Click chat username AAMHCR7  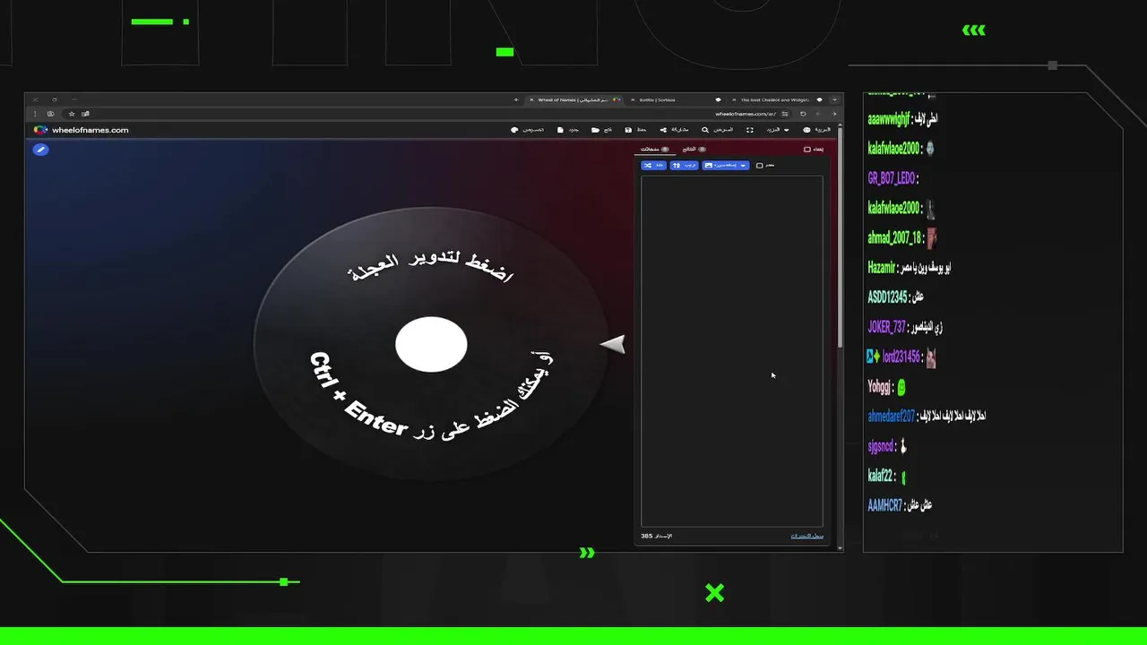(884, 505)
